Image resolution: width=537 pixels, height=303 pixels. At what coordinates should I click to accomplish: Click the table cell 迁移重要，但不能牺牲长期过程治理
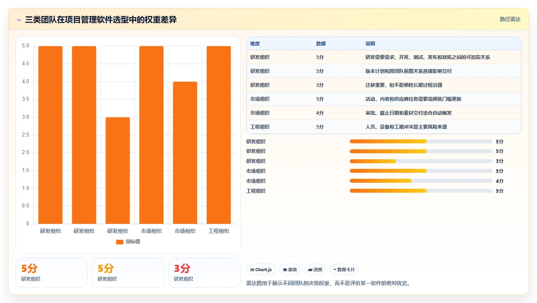pos(404,85)
